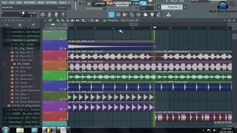This screenshot has width=237, height=133.
Task: Open the EDIT menu
Action: [12, 3]
